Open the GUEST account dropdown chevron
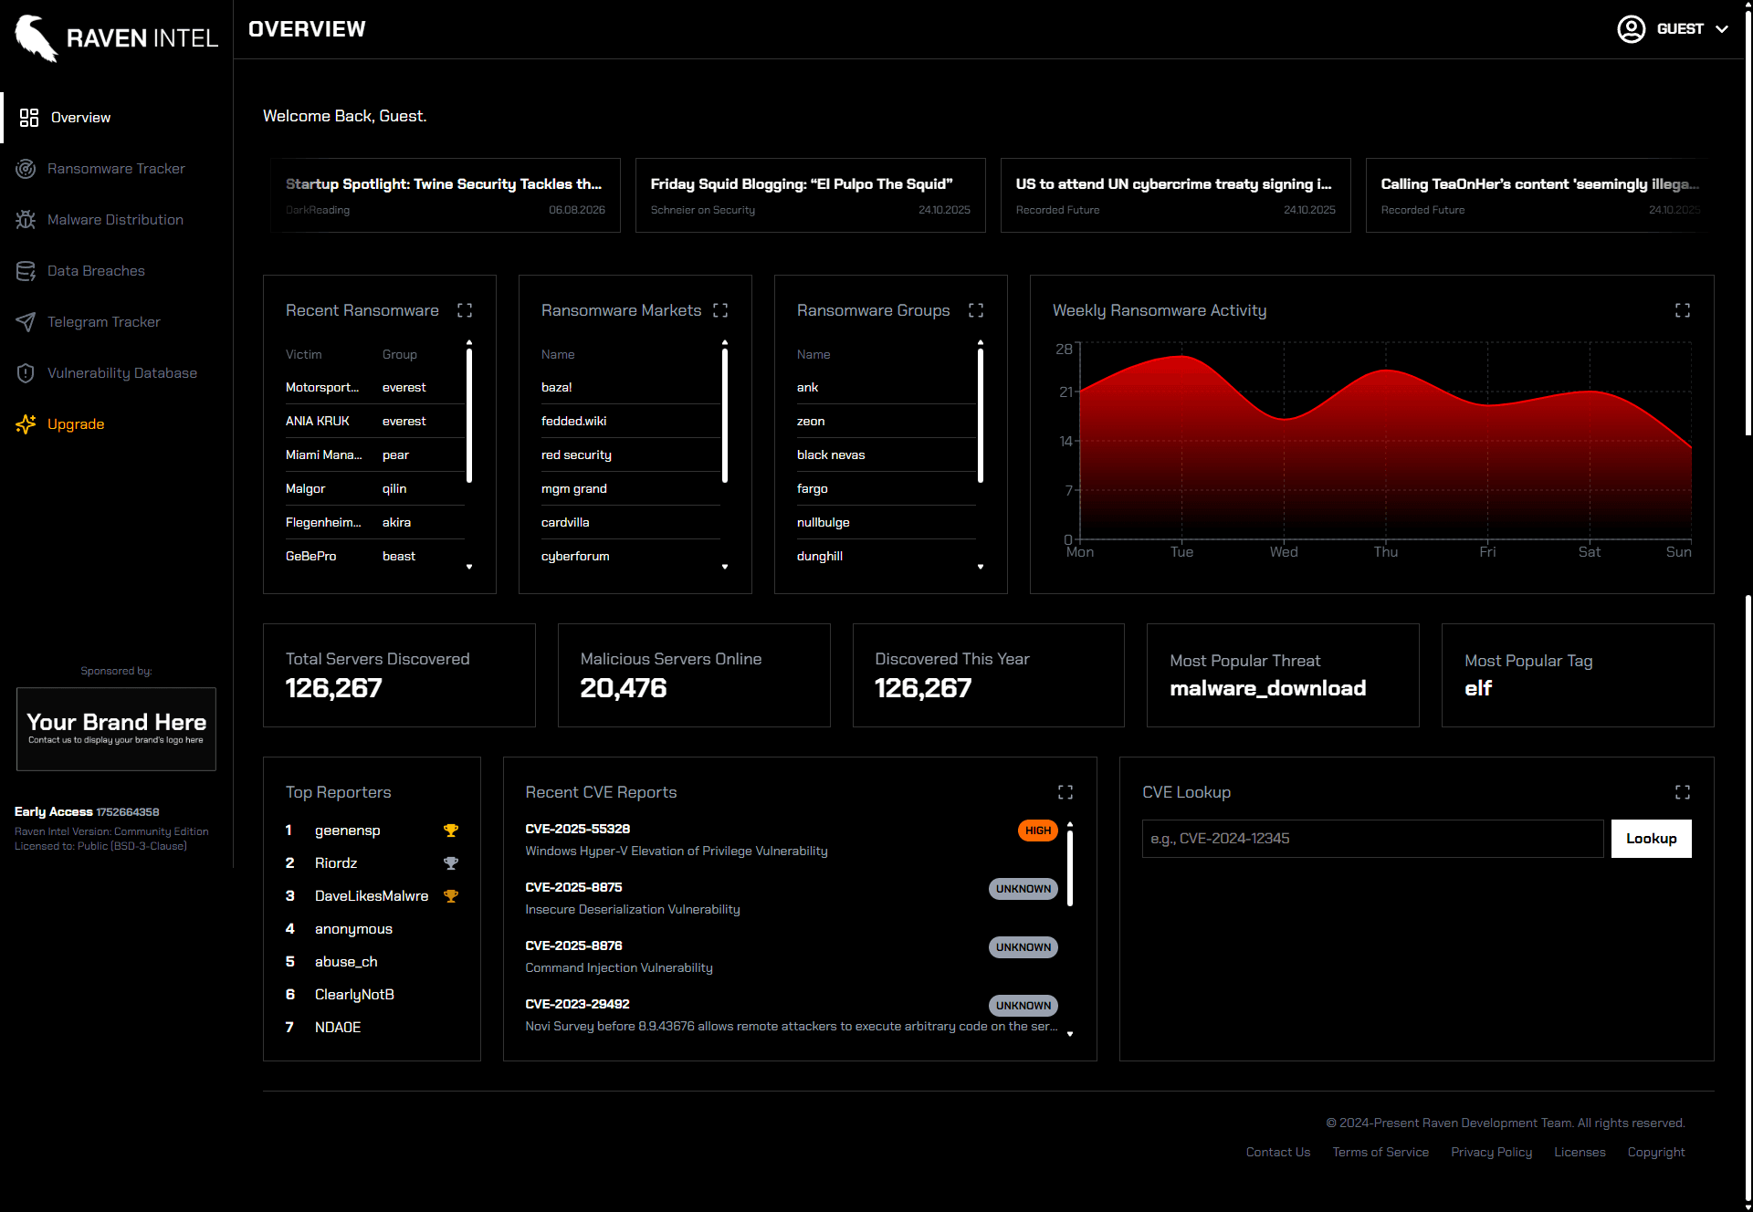Viewport: 1753px width, 1212px height. click(1722, 29)
